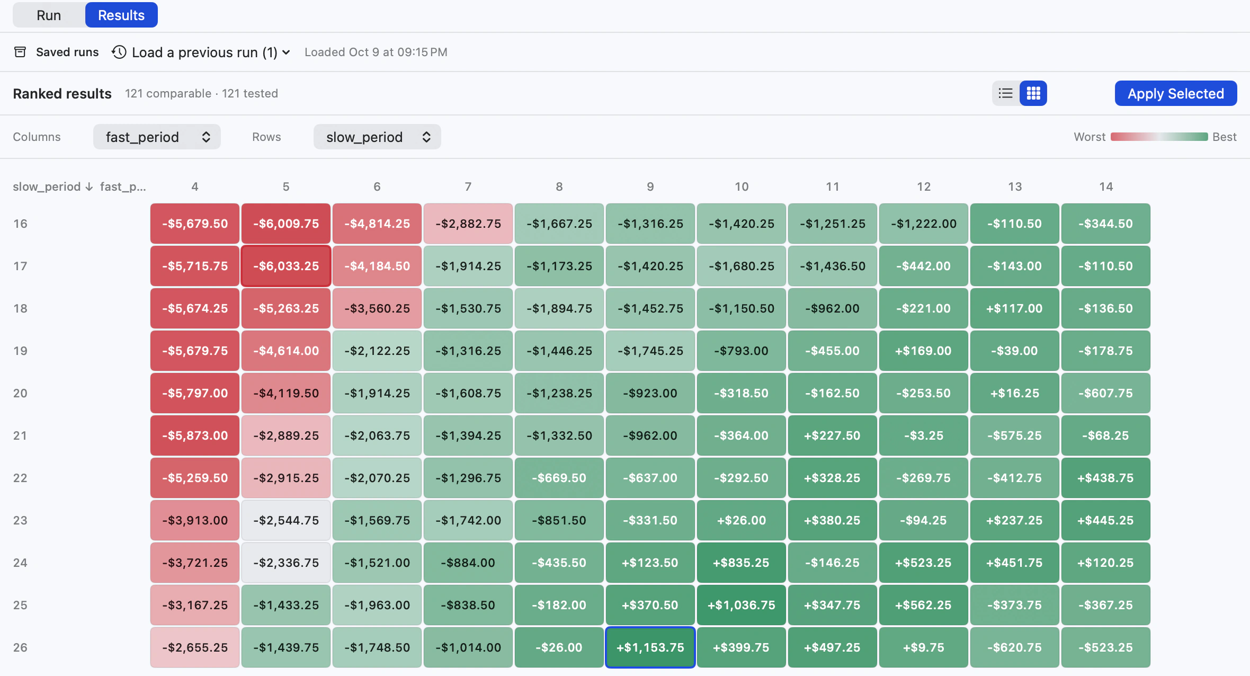Click cell -$5,873.00 in row 21
Screen dimensions: 1250x676
(195, 435)
